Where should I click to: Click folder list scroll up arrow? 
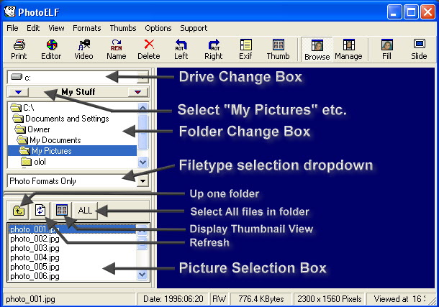coord(142,108)
